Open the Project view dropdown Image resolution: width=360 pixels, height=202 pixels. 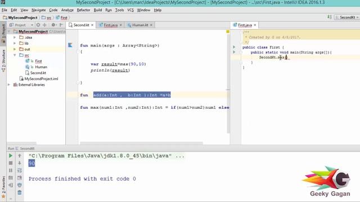pos(21,25)
